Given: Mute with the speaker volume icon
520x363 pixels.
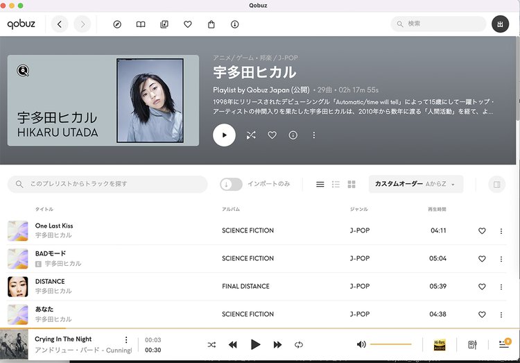Looking at the screenshot, I should tap(361, 344).
